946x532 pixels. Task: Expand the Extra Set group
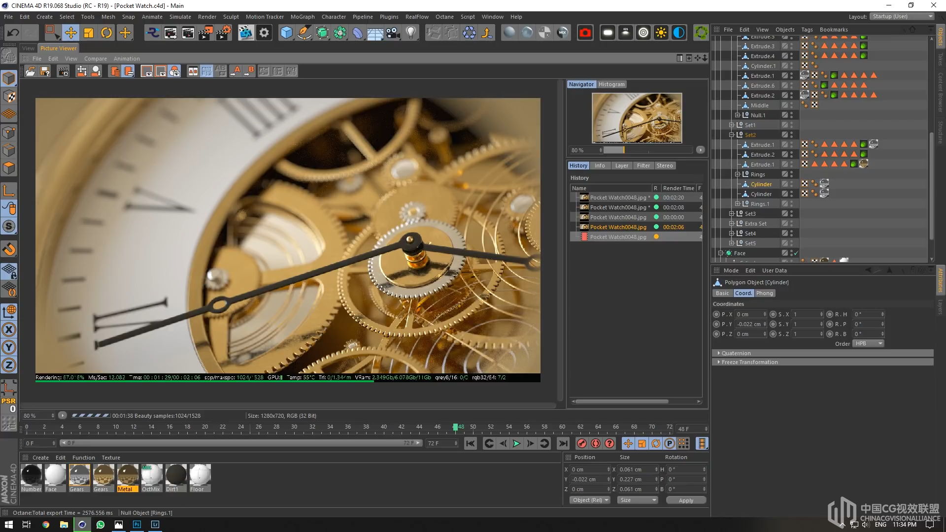[732, 224]
